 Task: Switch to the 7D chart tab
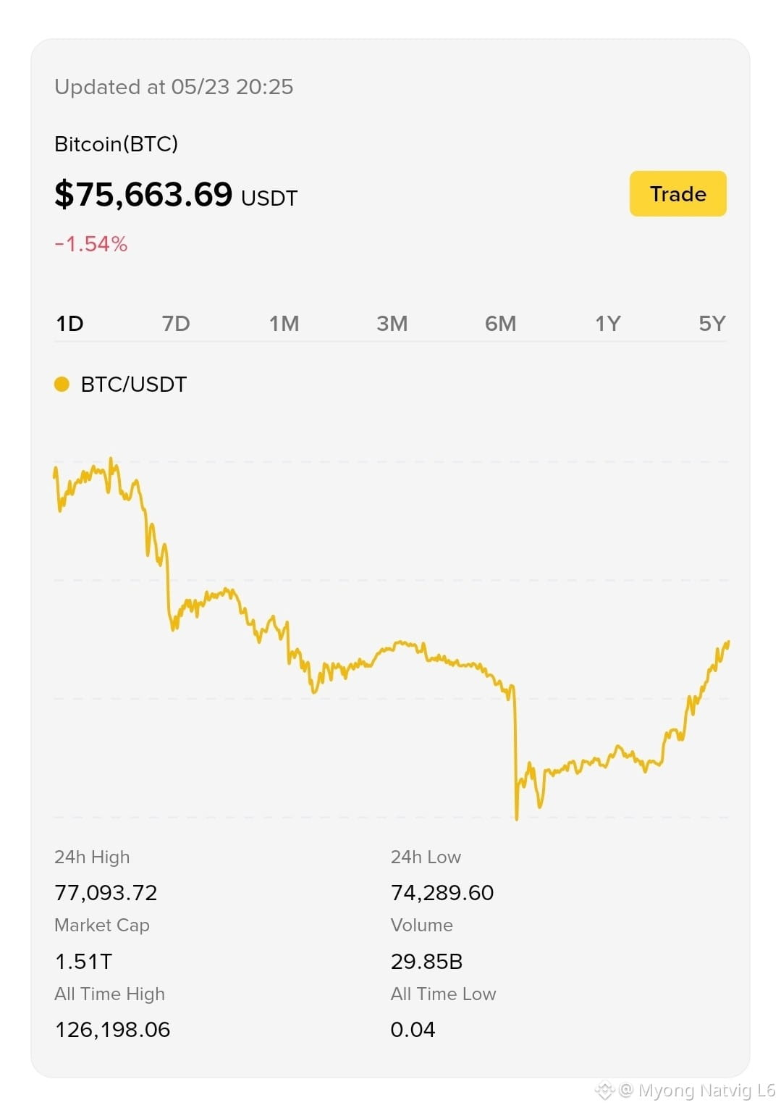(x=176, y=323)
